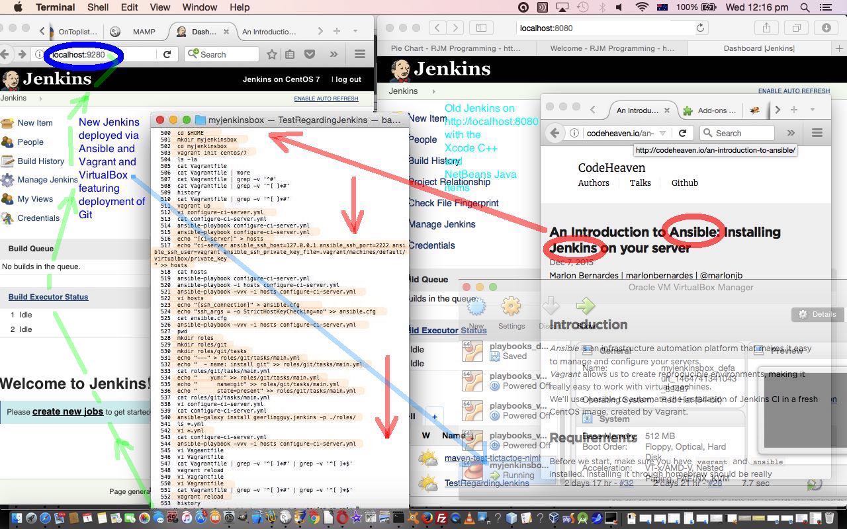Open Manage Jenkins gear in left Jenkins
This screenshot has height=529, width=847.
[x=7, y=180]
